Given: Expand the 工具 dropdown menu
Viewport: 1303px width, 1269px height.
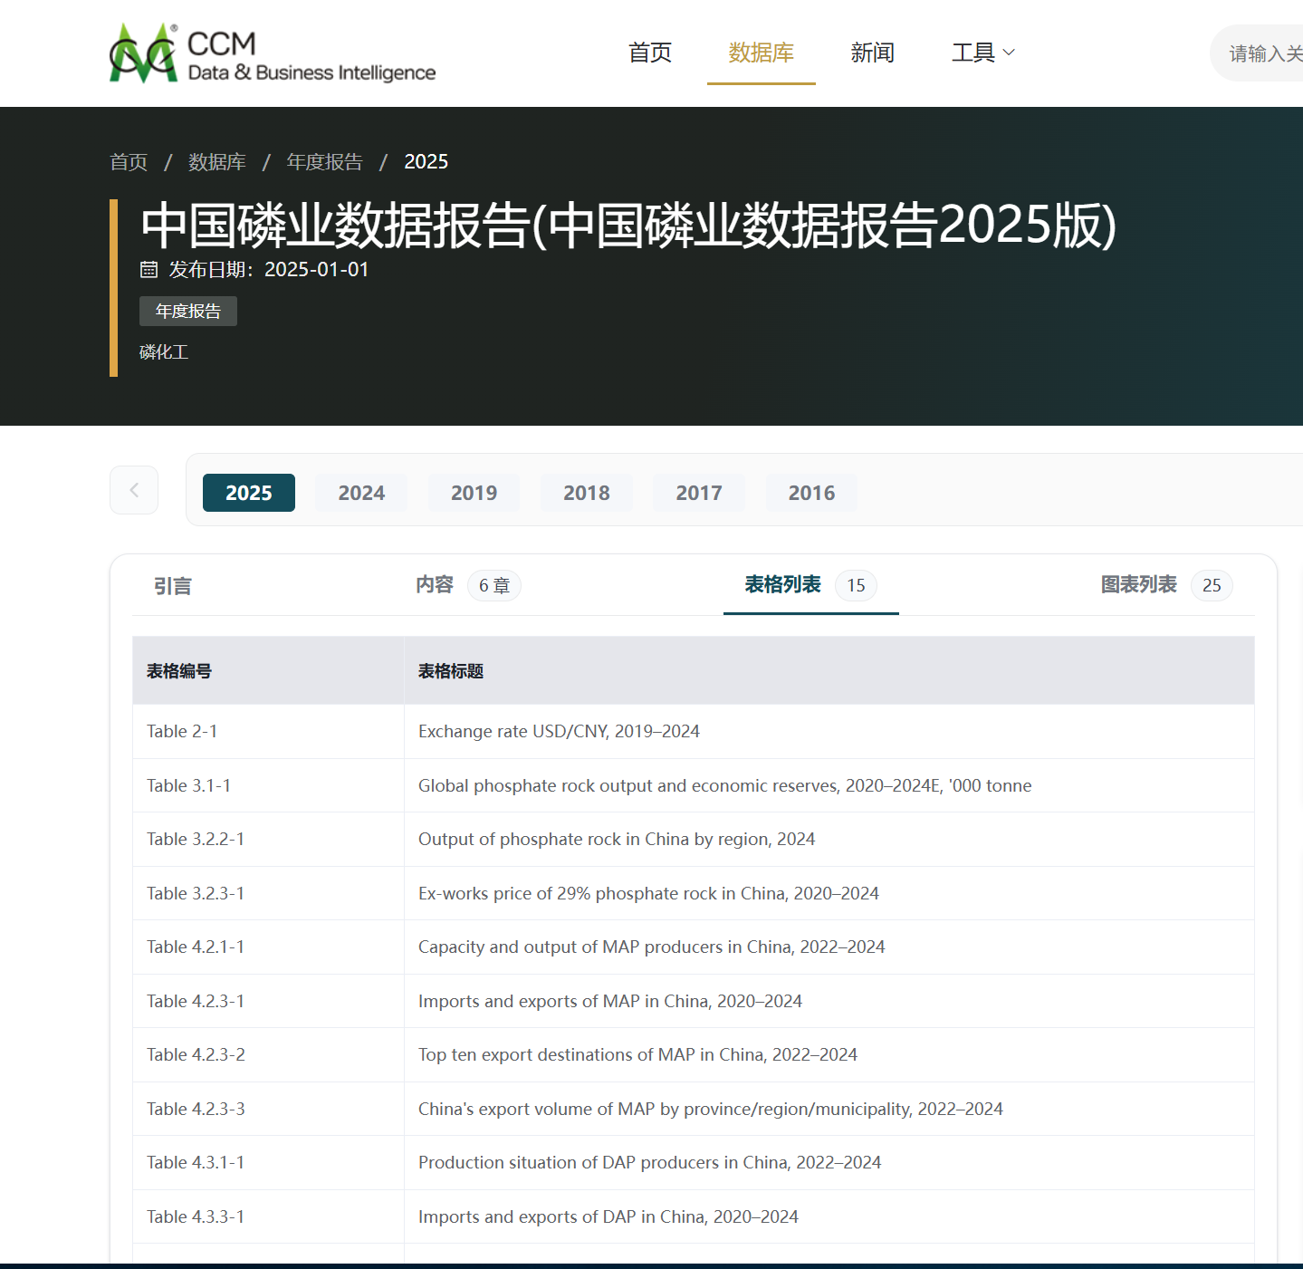Looking at the screenshot, I should (982, 53).
